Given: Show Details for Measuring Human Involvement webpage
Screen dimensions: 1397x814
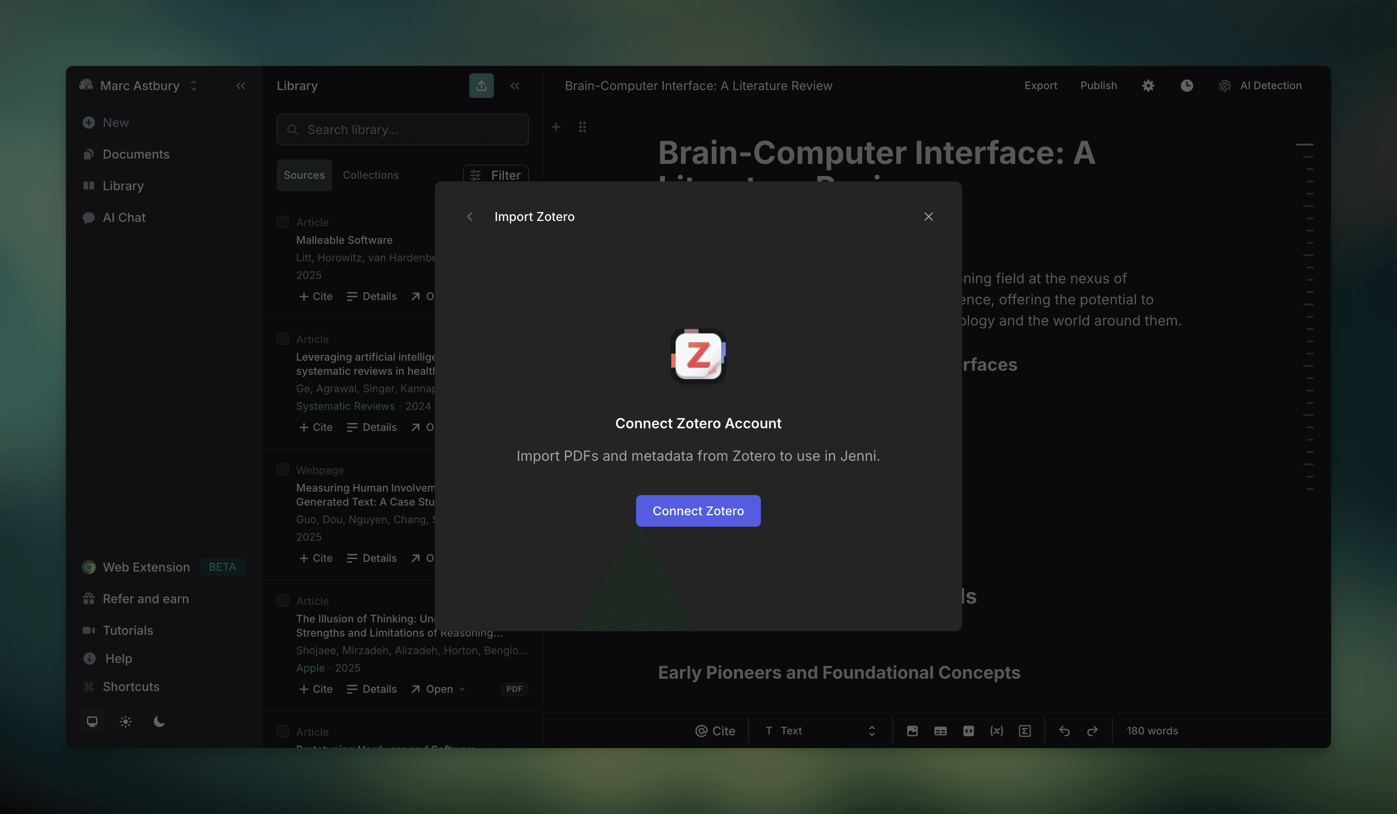Looking at the screenshot, I should pyautogui.click(x=372, y=558).
